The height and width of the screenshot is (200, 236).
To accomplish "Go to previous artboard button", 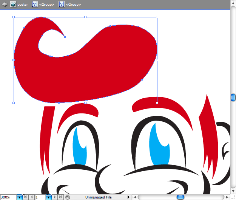I will coord(32,197).
